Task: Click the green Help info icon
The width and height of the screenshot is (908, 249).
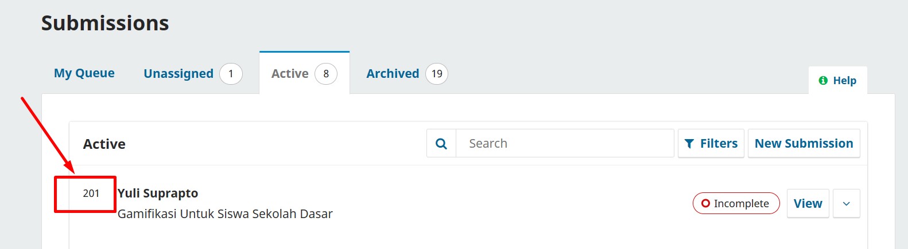Action: [x=823, y=81]
